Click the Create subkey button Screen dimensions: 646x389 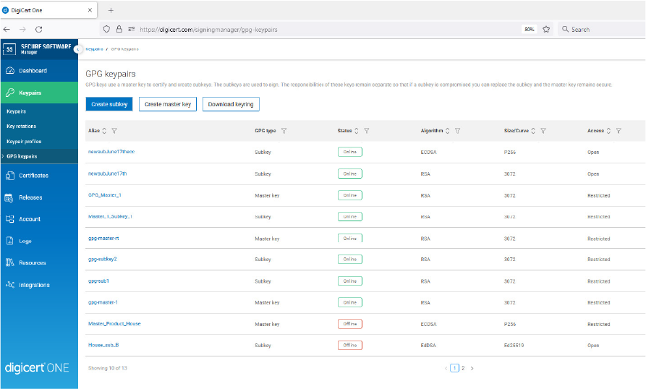(x=109, y=104)
